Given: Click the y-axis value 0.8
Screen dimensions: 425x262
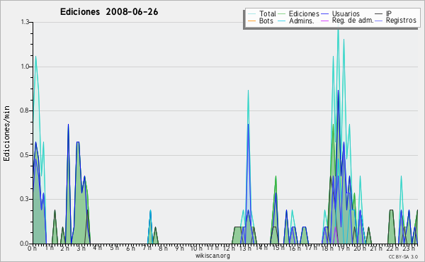Looking at the screenshot, I should click(25, 110).
